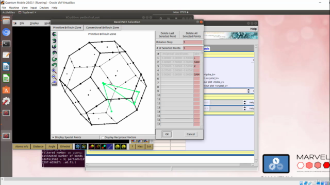
Task: Click the points table vertical scrollbar
Action: pos(202,90)
